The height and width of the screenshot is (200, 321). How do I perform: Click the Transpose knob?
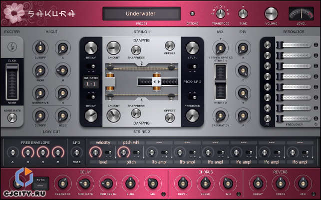(221, 13)
